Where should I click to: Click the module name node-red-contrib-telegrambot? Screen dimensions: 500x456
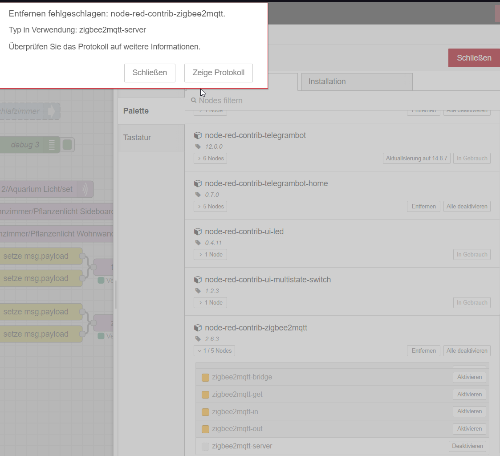[256, 135]
